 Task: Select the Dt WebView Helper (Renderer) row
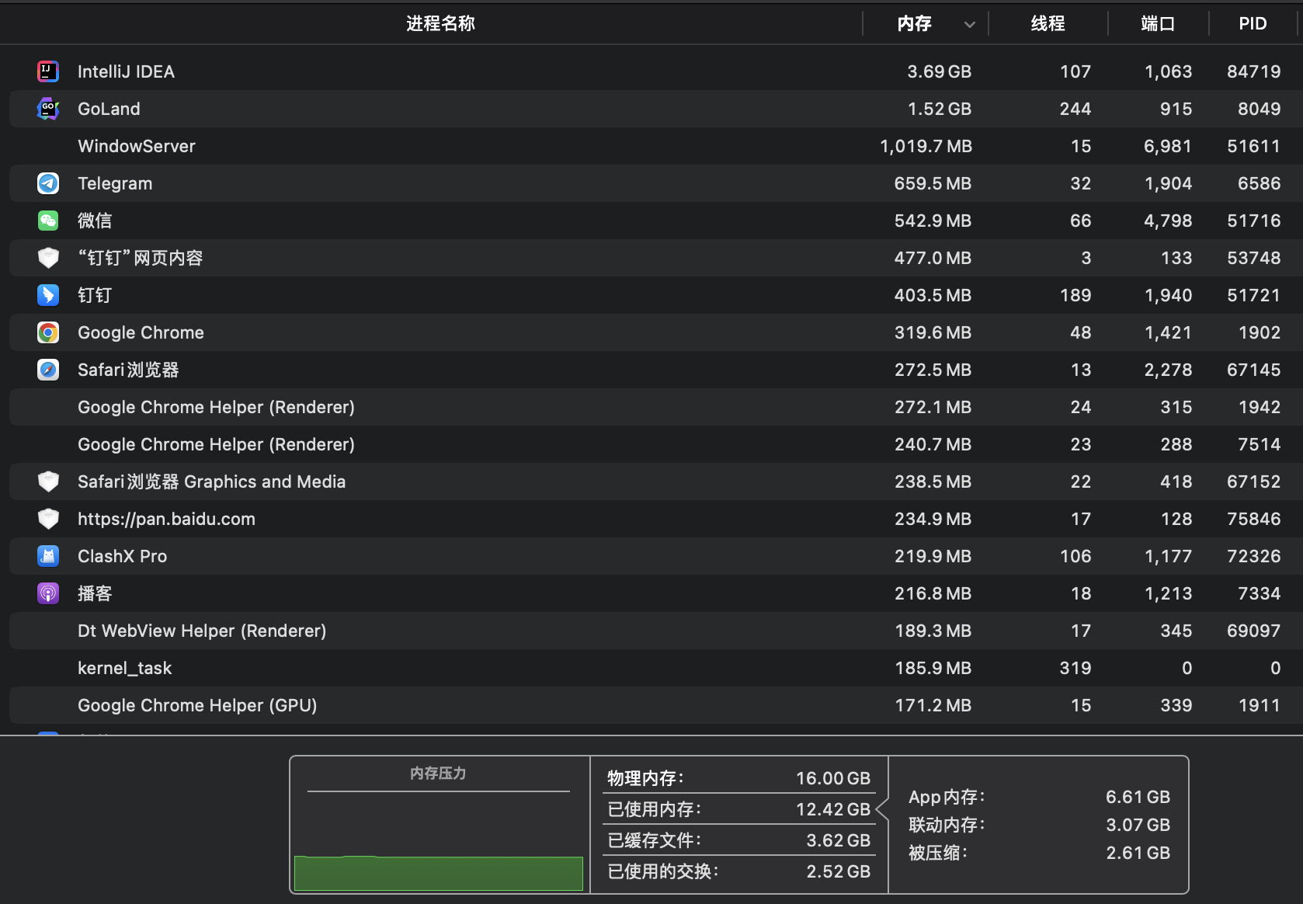click(651, 631)
